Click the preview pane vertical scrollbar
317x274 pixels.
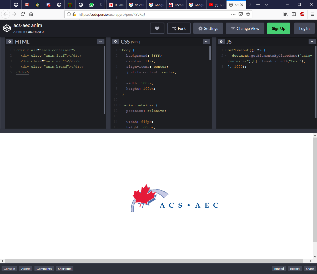tap(315, 189)
